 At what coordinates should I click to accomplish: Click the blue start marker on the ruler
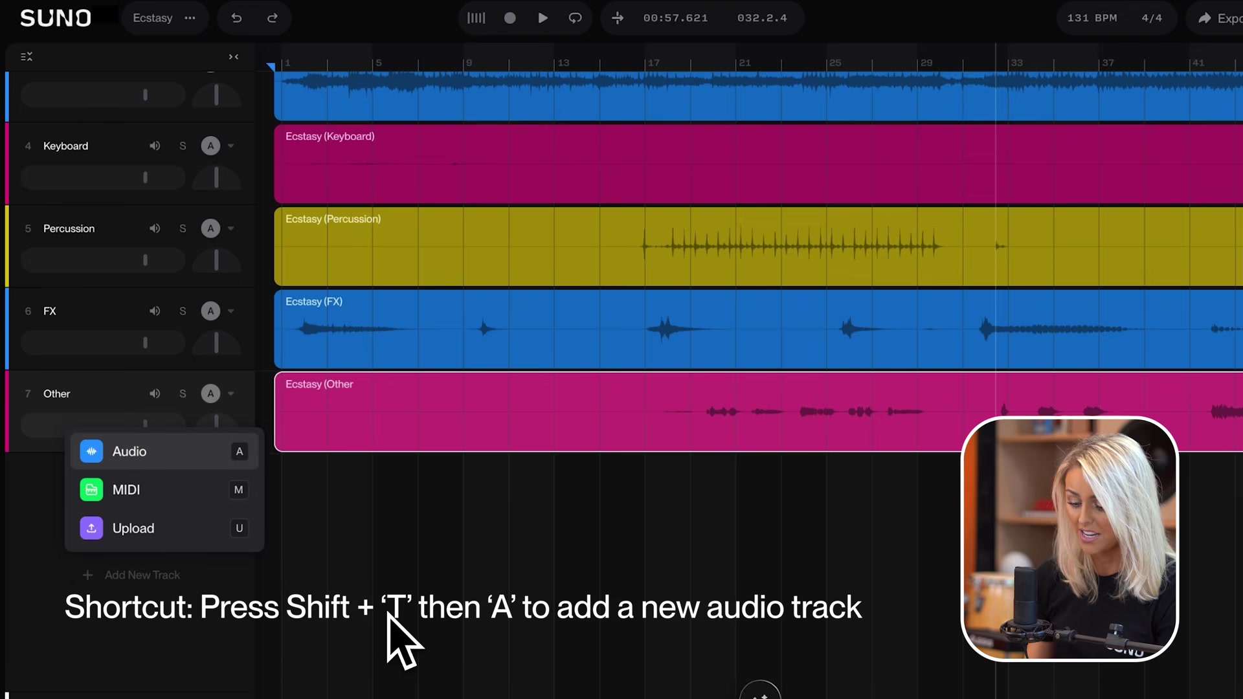pyautogui.click(x=271, y=66)
